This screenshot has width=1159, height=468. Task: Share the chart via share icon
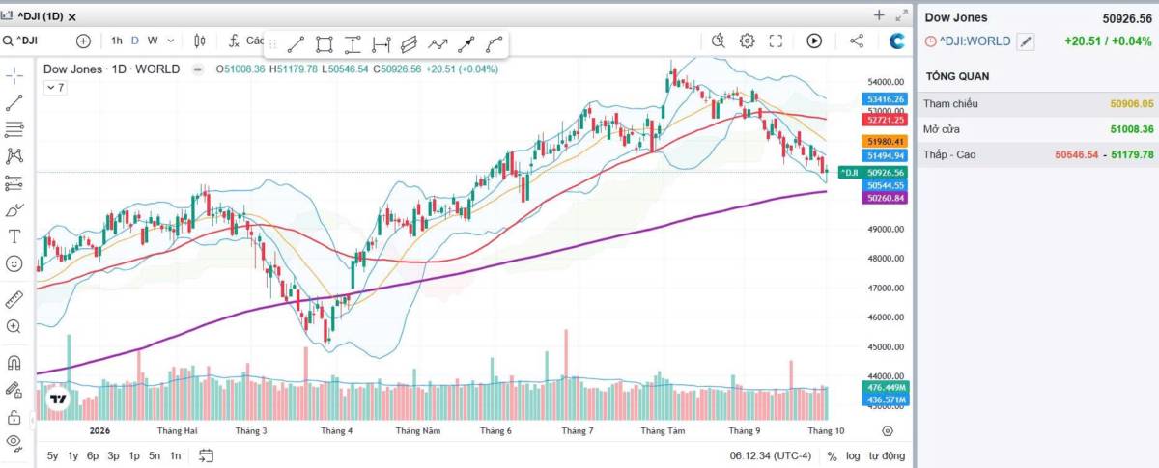pyautogui.click(x=857, y=41)
